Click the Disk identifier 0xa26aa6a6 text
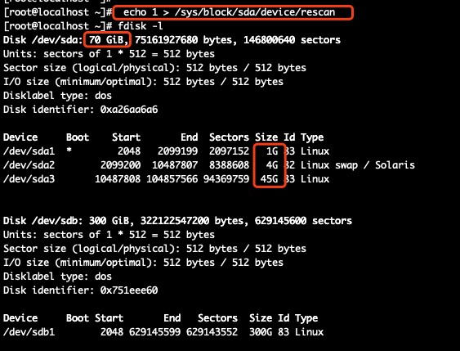Image resolution: width=460 pixels, height=351 pixels. [80, 110]
